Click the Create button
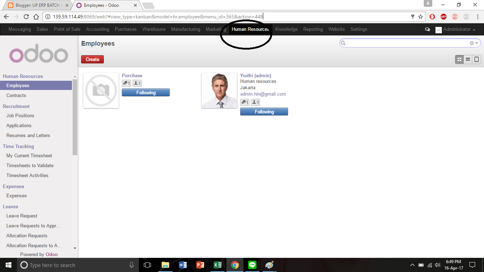 pyautogui.click(x=92, y=59)
